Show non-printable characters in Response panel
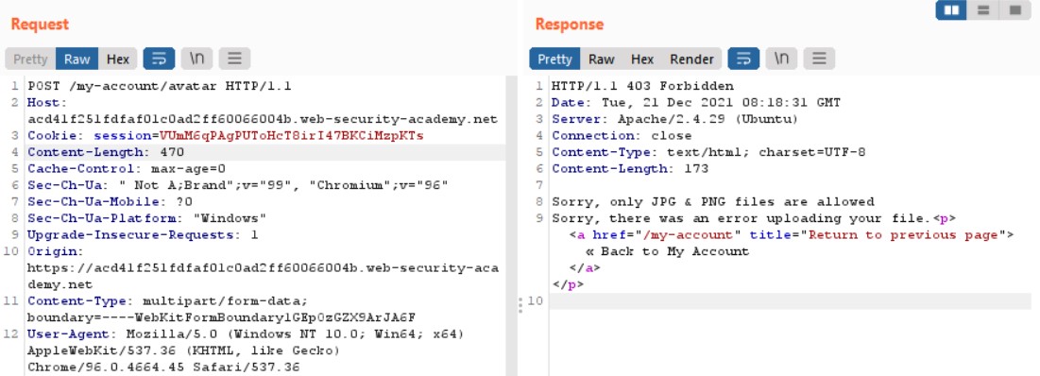 (781, 59)
